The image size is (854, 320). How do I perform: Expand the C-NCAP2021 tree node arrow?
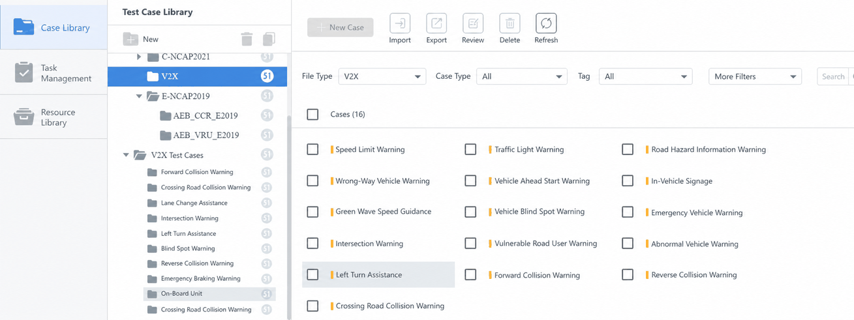(x=139, y=57)
